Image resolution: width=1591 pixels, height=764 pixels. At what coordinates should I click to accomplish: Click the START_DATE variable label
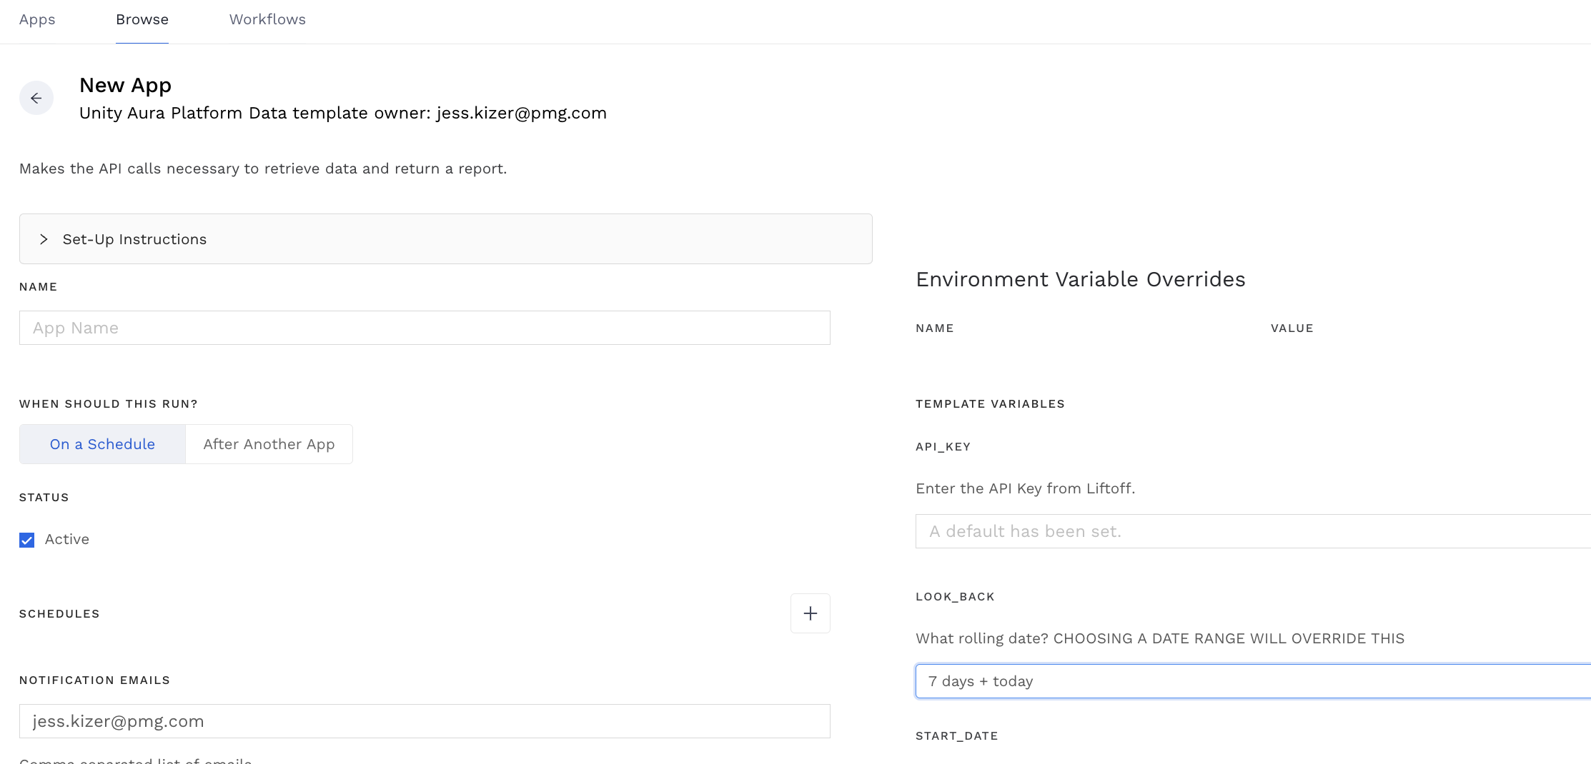[956, 735]
